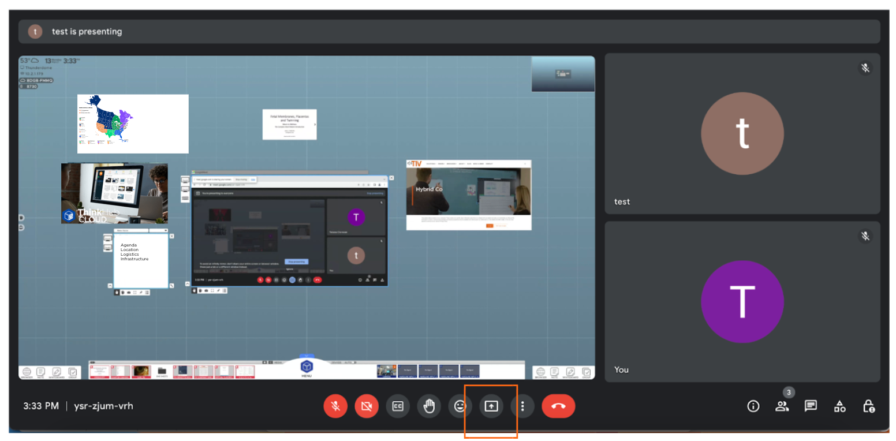The width and height of the screenshot is (896, 441).
Task: Select the Browser tool in the ThinkHub toolbar
Action: [27, 371]
